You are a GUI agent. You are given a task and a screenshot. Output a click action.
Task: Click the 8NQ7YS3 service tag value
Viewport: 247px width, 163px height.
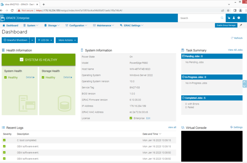click(135, 88)
